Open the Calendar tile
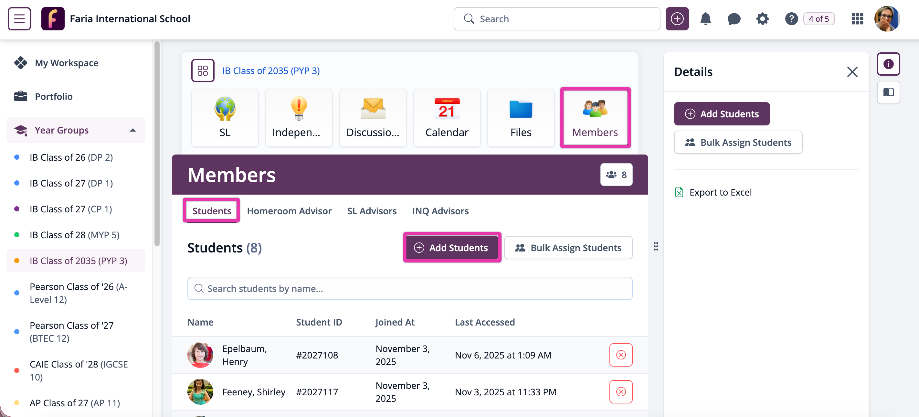 tap(447, 117)
